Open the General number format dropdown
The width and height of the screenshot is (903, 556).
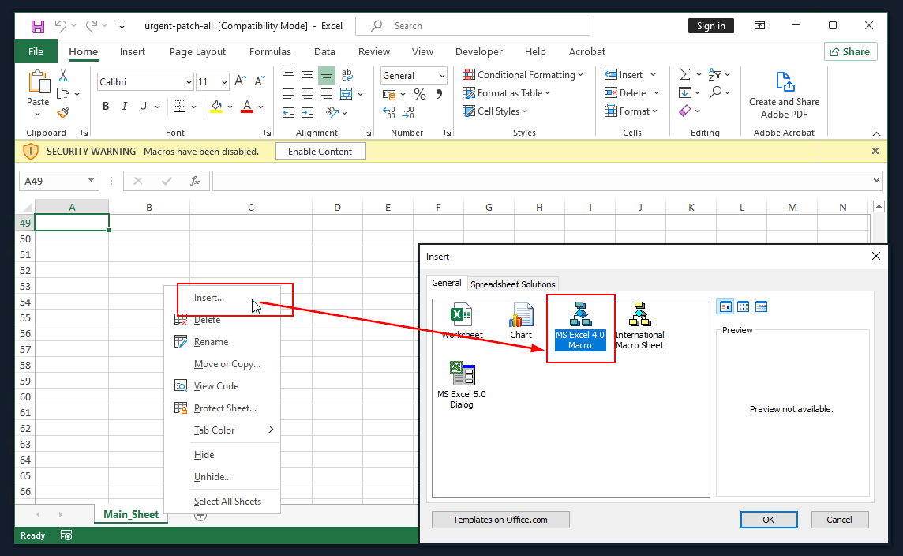(x=442, y=76)
